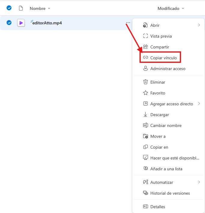Open the editorAtto.mp4 file name link
Image resolution: width=205 pixels, height=213 pixels.
[x=47, y=23]
